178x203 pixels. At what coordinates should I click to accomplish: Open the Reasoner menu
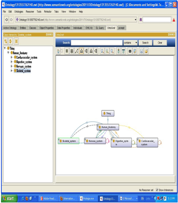point(30,12)
